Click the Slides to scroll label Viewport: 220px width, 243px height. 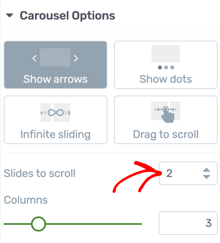[40, 173]
